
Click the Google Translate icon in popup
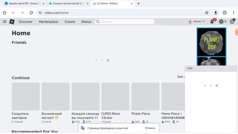point(83,128)
